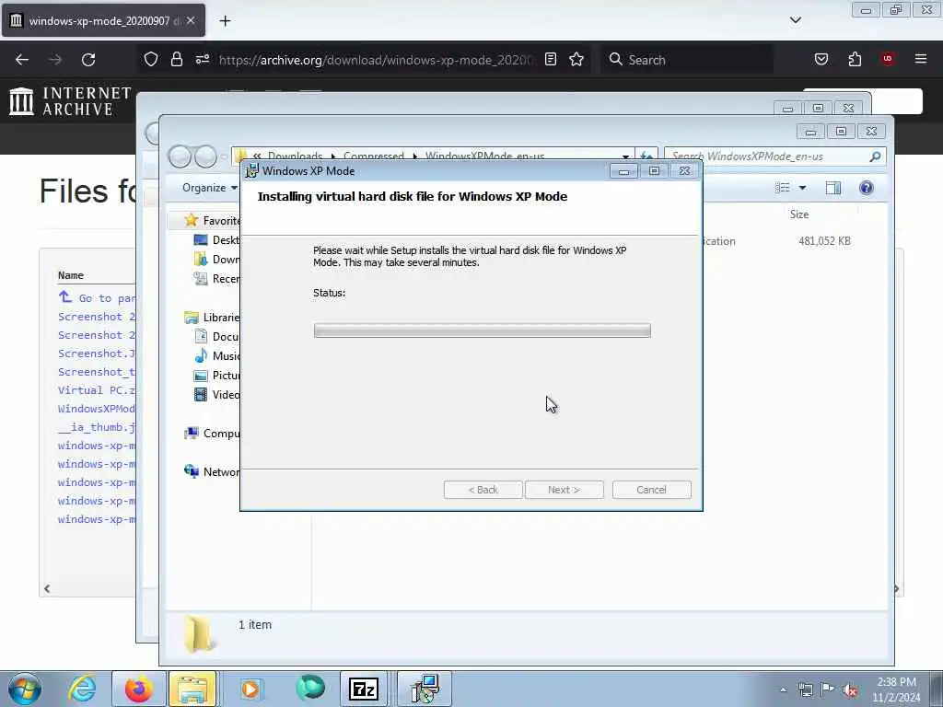Open Windows Media Player from taskbar
943x707 pixels.
pos(250,689)
